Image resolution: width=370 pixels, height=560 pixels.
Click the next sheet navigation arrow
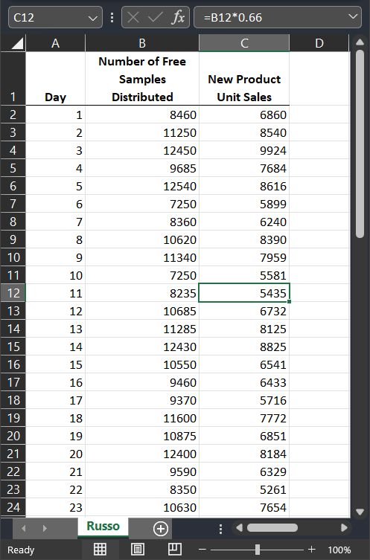click(45, 528)
